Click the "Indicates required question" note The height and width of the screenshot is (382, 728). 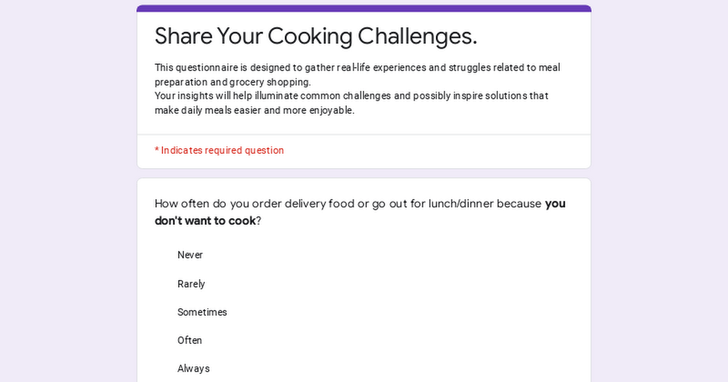tap(222, 150)
